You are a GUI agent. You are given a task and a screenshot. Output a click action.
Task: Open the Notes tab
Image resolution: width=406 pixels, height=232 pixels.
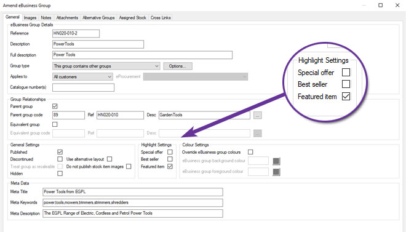click(46, 18)
